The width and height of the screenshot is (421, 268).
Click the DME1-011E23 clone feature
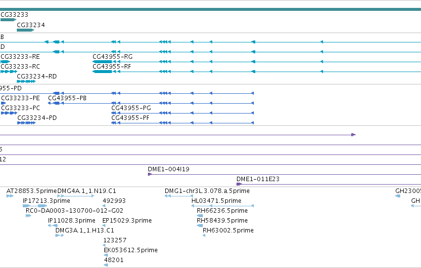point(328,185)
